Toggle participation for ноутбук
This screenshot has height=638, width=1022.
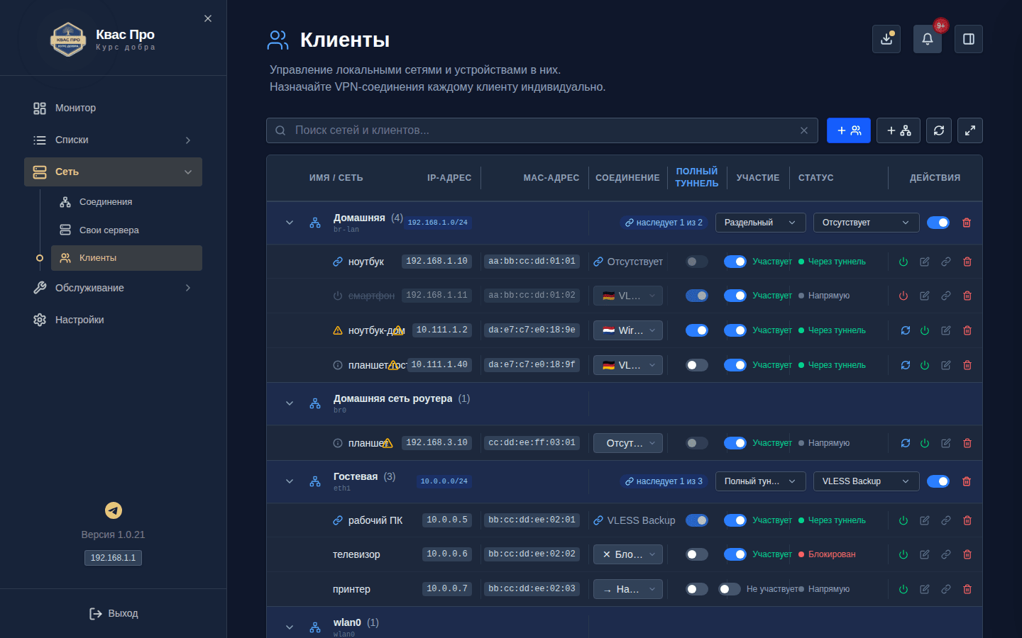[735, 262]
